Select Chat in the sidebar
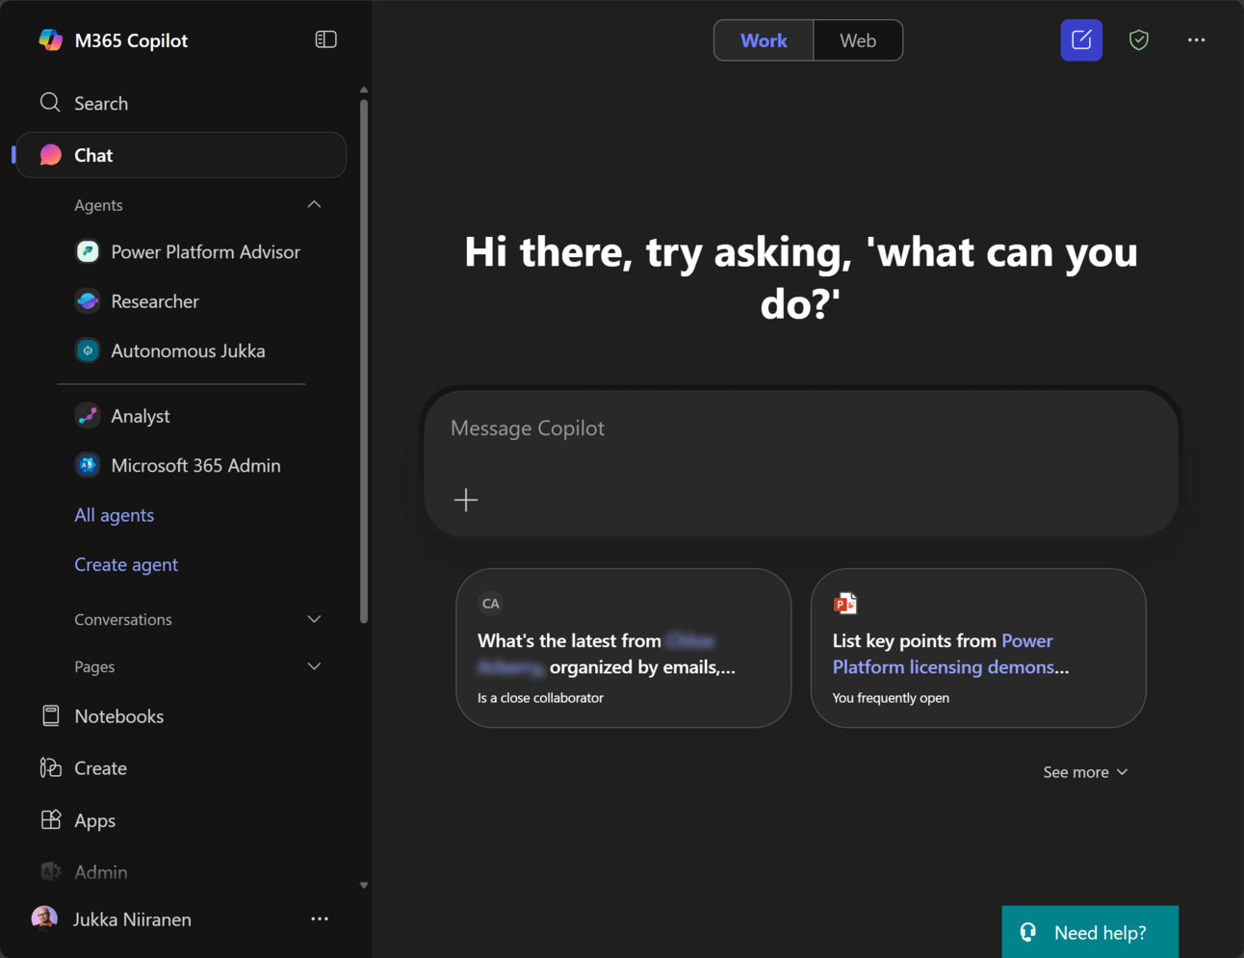This screenshot has width=1244, height=958. [x=181, y=155]
